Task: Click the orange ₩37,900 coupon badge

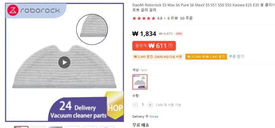Action: pyautogui.click(x=206, y=57)
